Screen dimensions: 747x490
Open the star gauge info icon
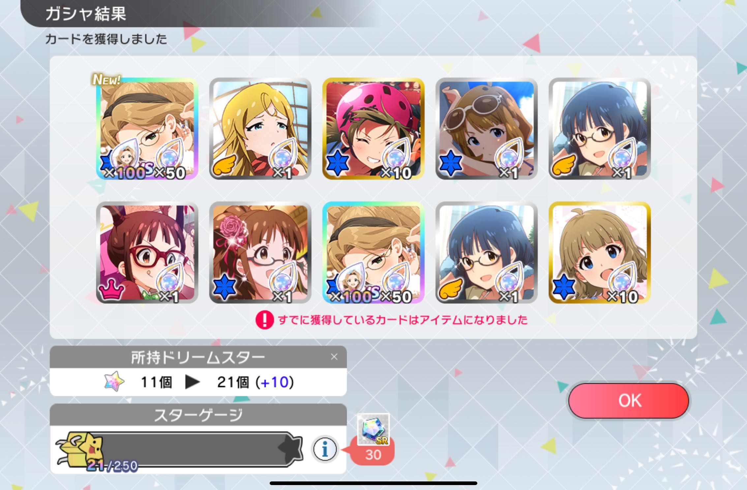(x=325, y=449)
